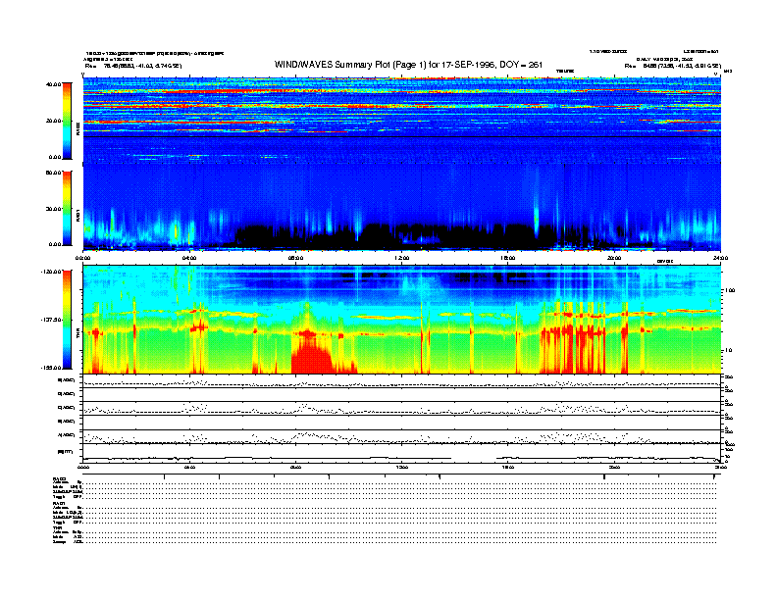The width and height of the screenshot is (777, 600).
Task: Click the RAD2 spectrogram panel
Action: 402,121
